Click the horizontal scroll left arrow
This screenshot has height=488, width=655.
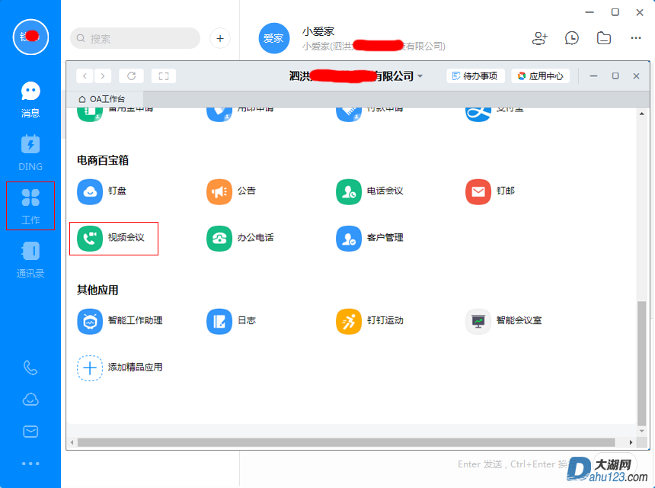coord(72,442)
